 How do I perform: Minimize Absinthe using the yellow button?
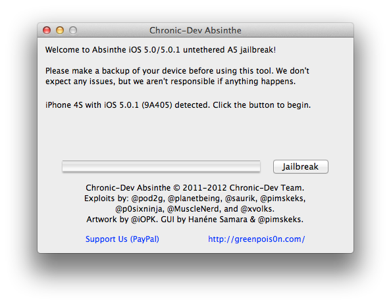60,30
